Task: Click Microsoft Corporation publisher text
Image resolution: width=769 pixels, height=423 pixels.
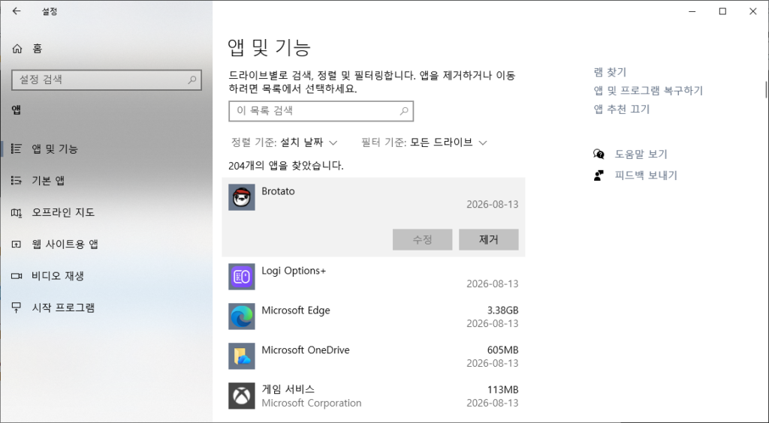Action: [x=312, y=403]
